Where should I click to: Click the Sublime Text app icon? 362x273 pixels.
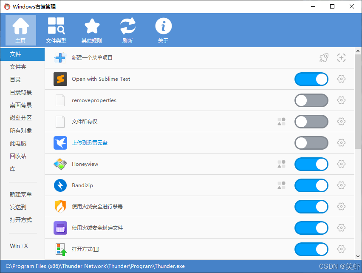point(60,79)
